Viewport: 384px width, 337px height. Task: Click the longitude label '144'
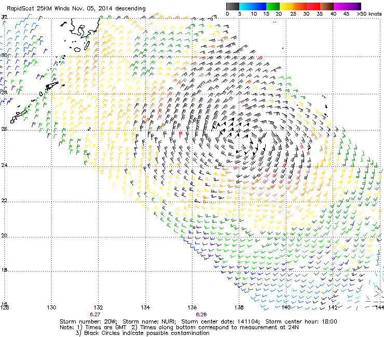tap(379, 307)
